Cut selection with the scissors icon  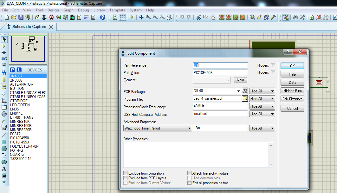(x=198, y=17)
